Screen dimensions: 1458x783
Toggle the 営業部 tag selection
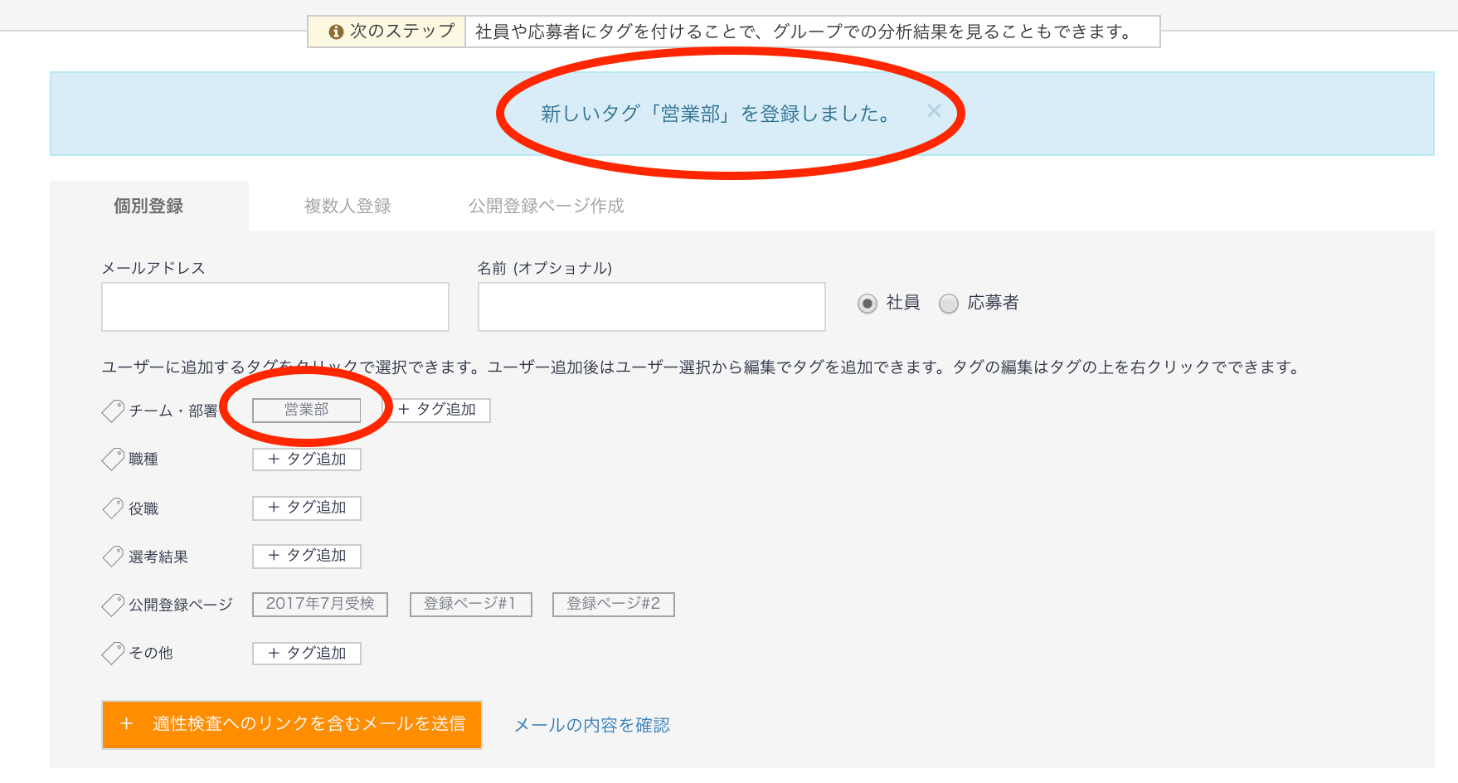pyautogui.click(x=306, y=410)
